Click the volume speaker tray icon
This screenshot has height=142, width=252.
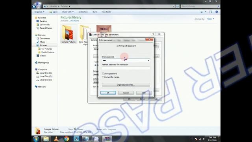tap(204, 139)
